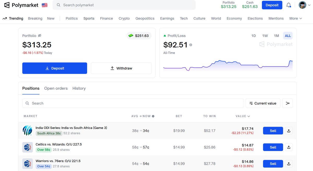313x171 pixels.
Task: Go to the Sports category
Action: [89, 19]
